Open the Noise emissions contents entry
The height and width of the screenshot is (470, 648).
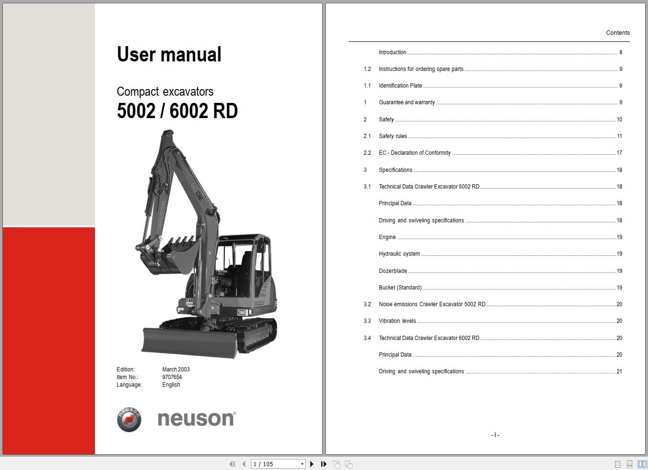pyautogui.click(x=432, y=304)
